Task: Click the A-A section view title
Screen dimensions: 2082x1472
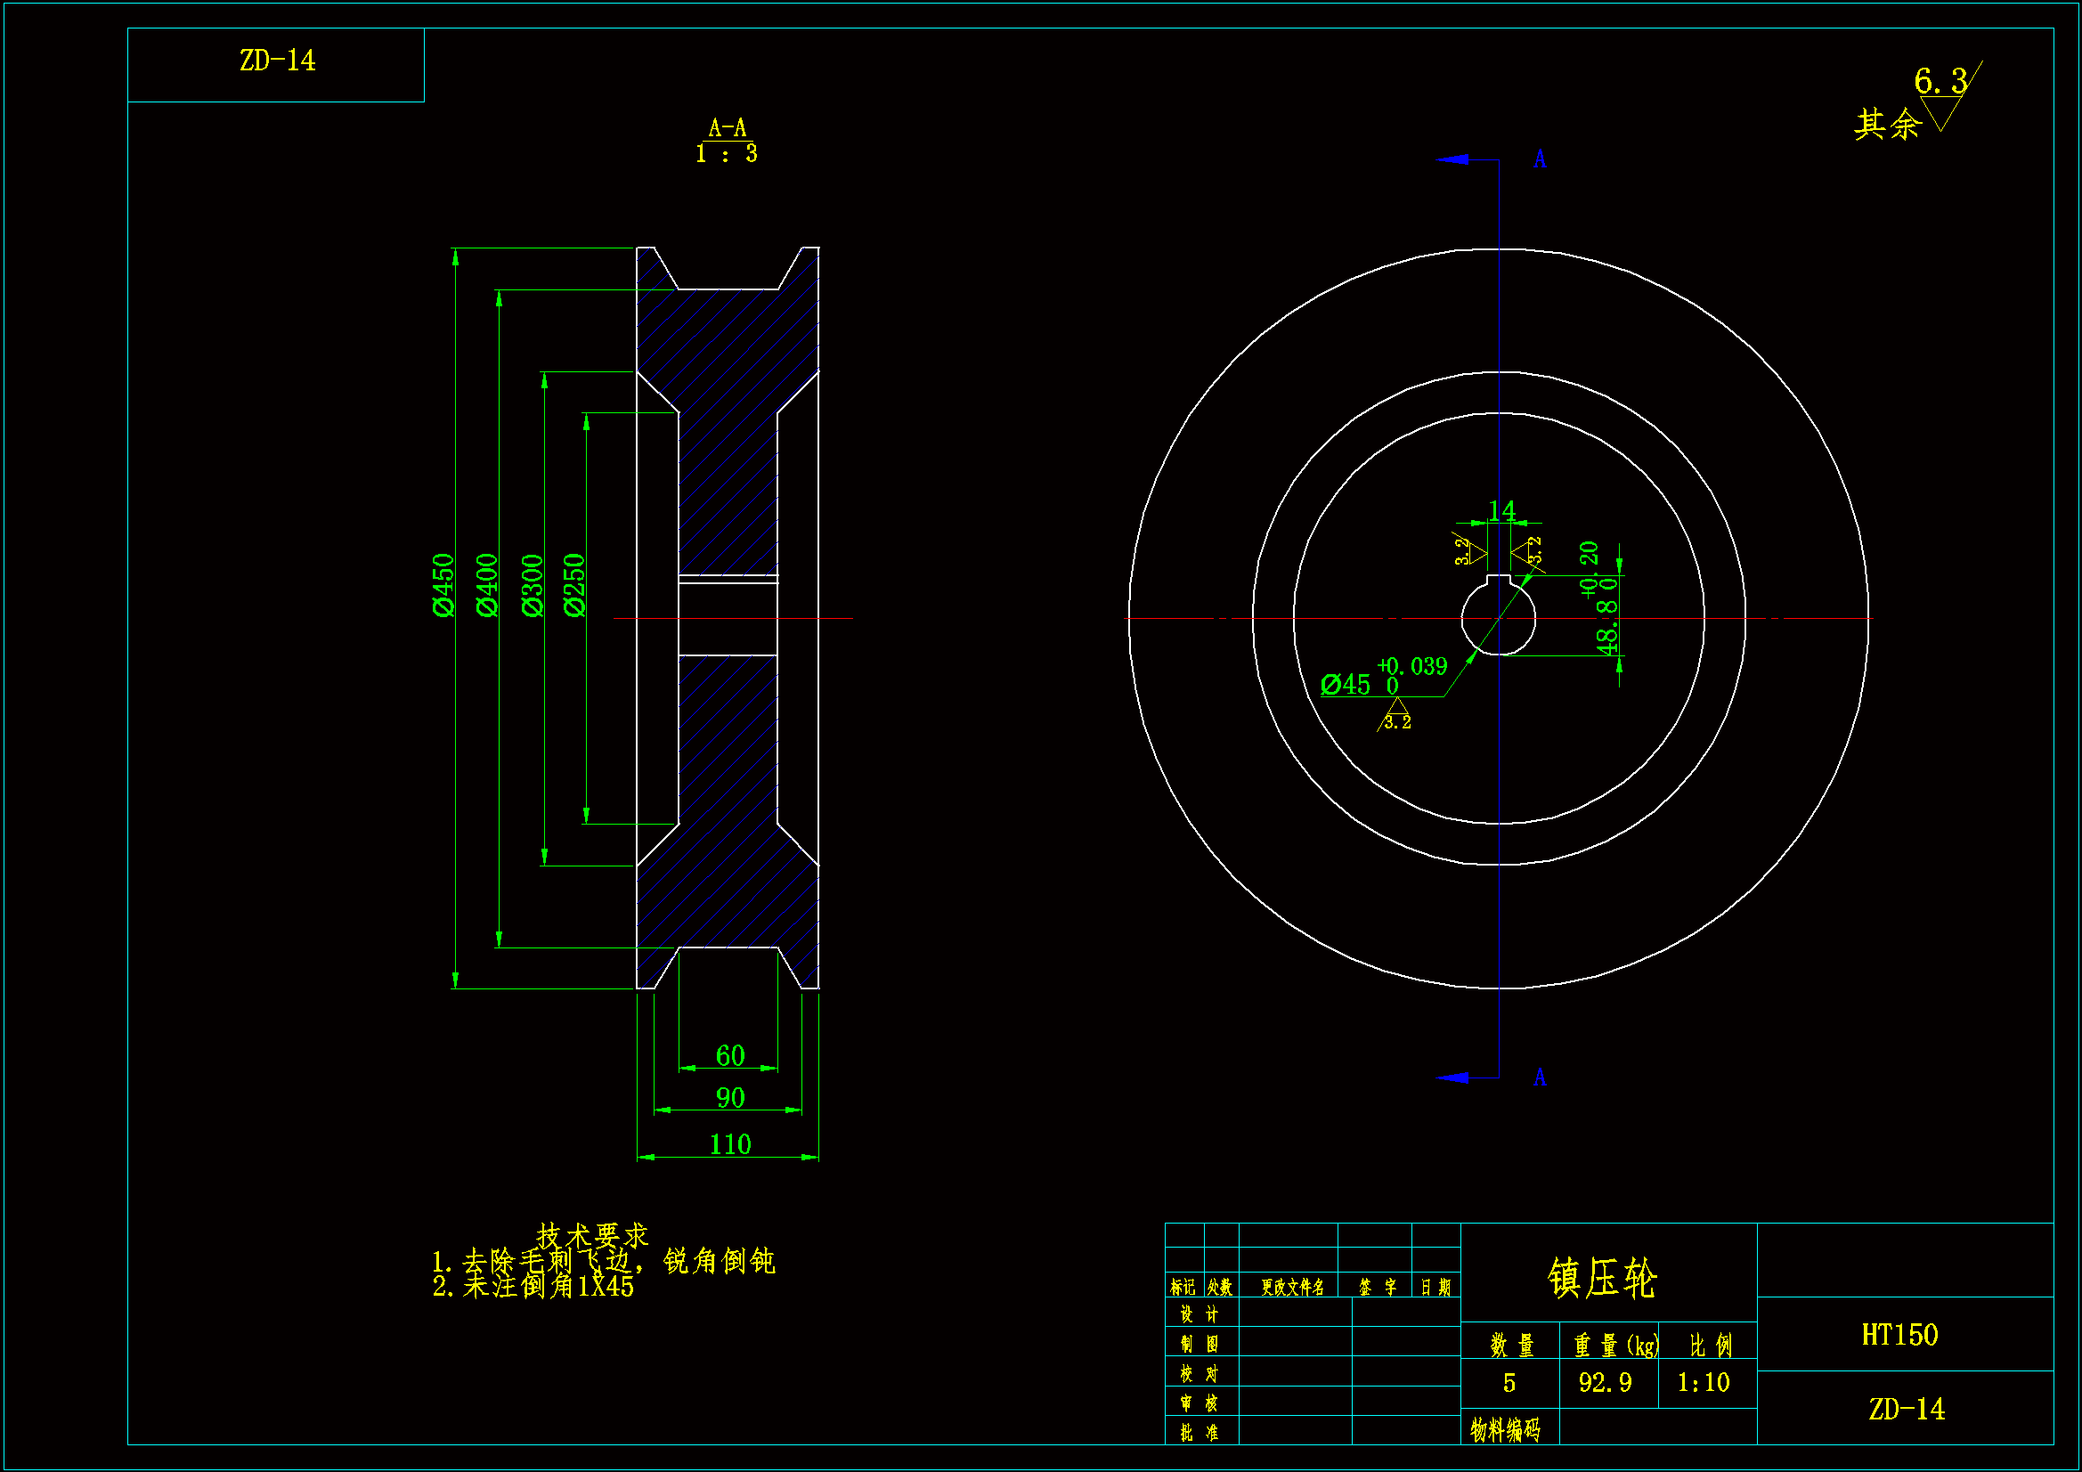Action: pos(728,128)
